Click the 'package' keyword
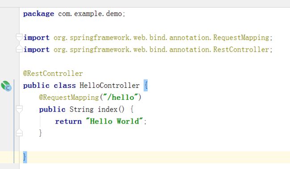The height and width of the screenshot is (169, 290). click(39, 14)
